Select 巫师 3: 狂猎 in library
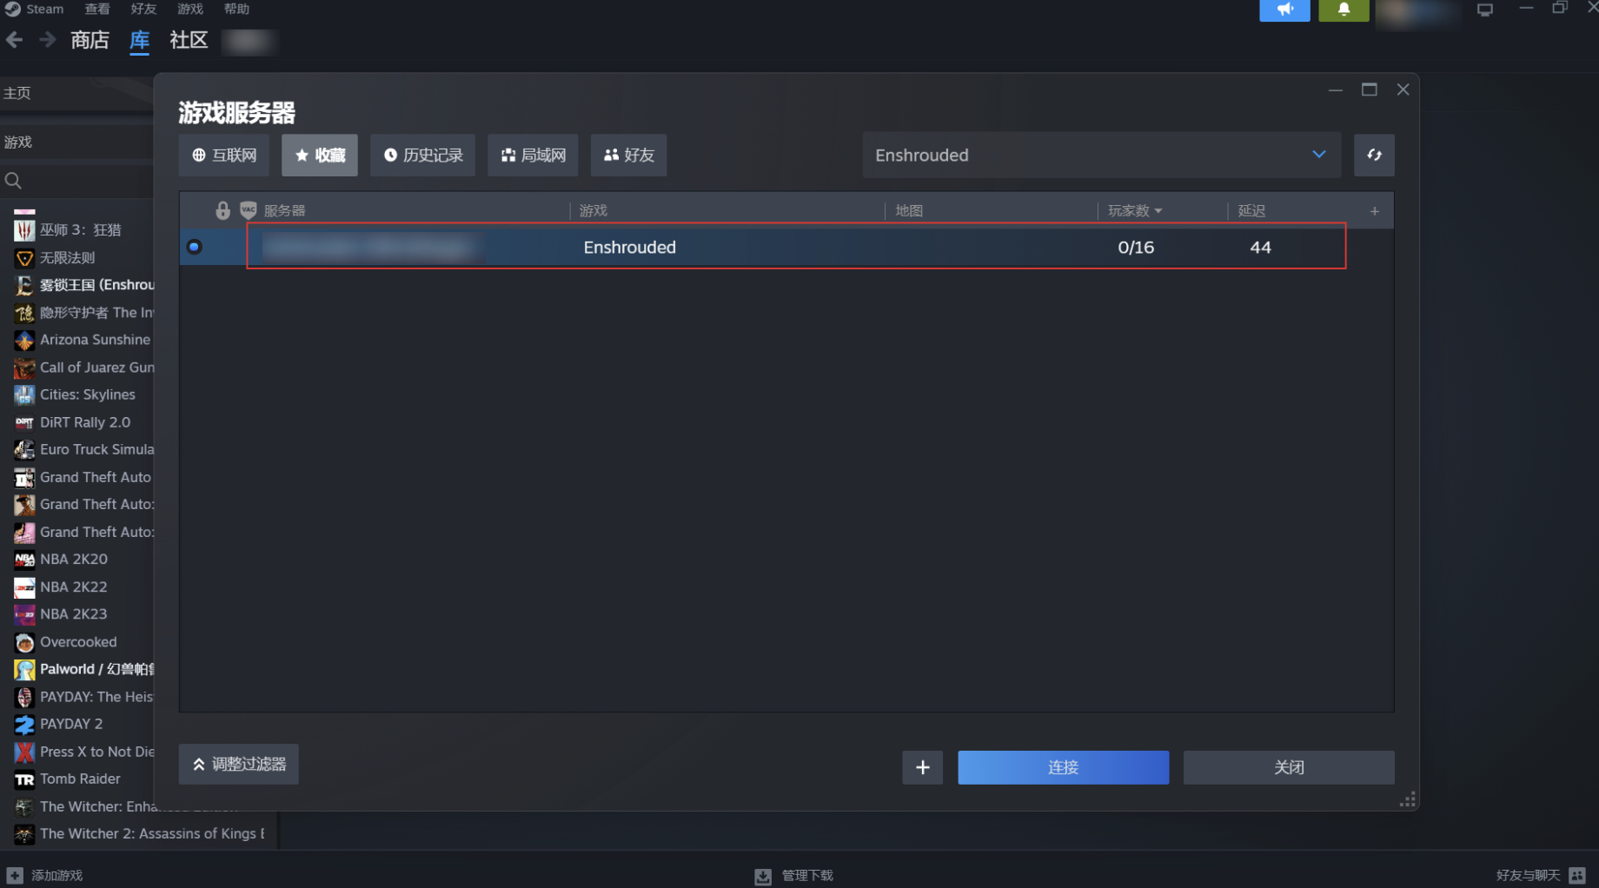The image size is (1599, 888). 80,230
